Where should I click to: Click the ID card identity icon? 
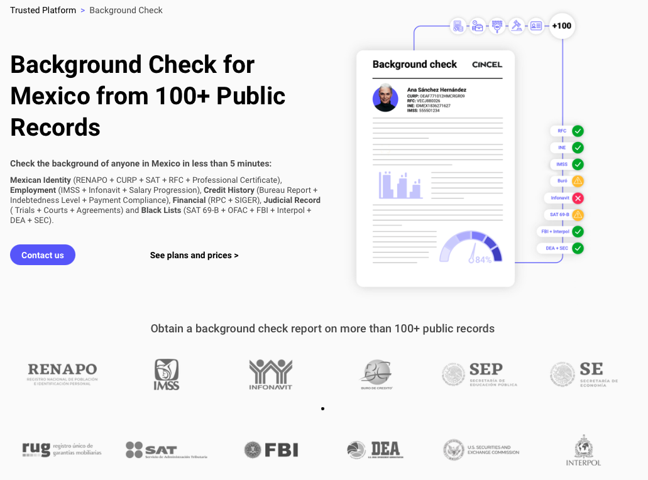coord(535,26)
